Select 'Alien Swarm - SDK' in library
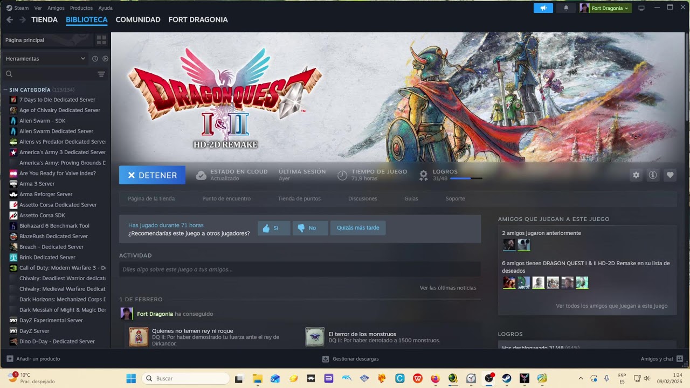This screenshot has width=690, height=388. [42, 121]
